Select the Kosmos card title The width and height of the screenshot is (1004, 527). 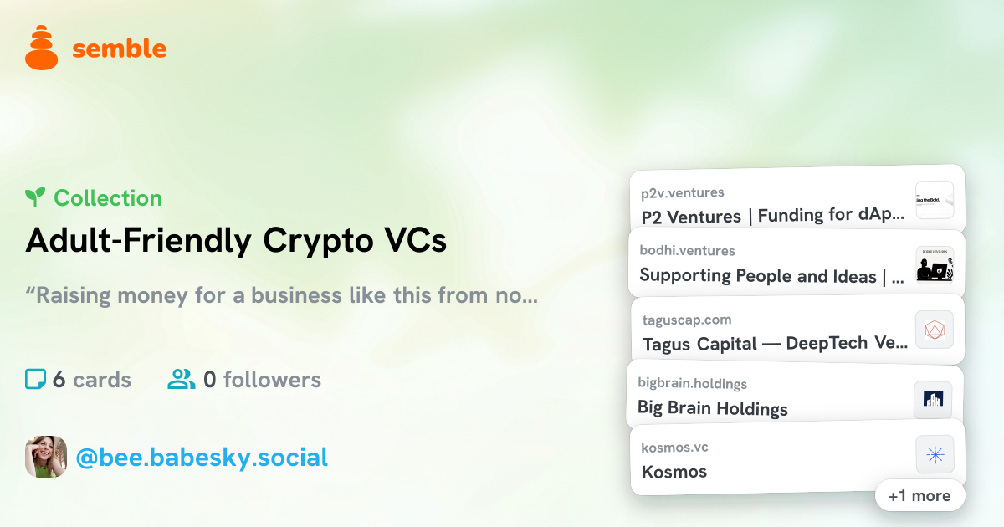tap(674, 472)
